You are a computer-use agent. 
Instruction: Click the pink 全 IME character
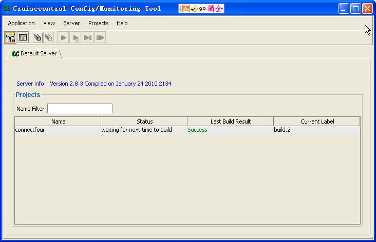click(219, 9)
